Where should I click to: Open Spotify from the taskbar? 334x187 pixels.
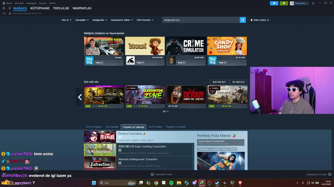[x=171, y=183]
